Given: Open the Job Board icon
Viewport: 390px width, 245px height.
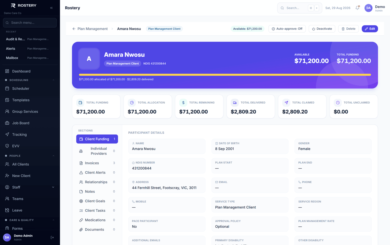Looking at the screenshot, I should tap(7, 123).
